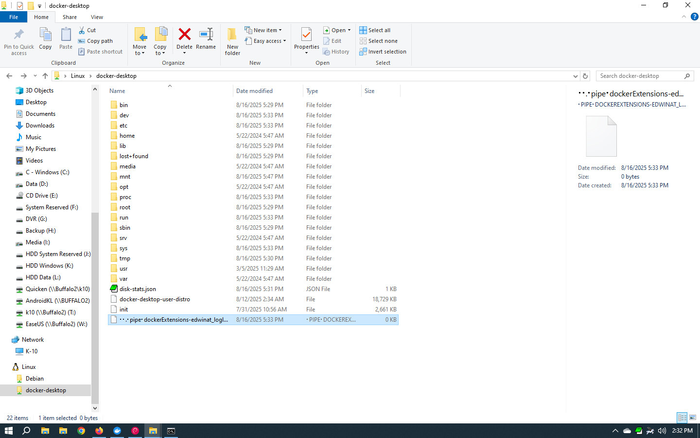
Task: Switch to details view in status bar
Action: pyautogui.click(x=682, y=418)
